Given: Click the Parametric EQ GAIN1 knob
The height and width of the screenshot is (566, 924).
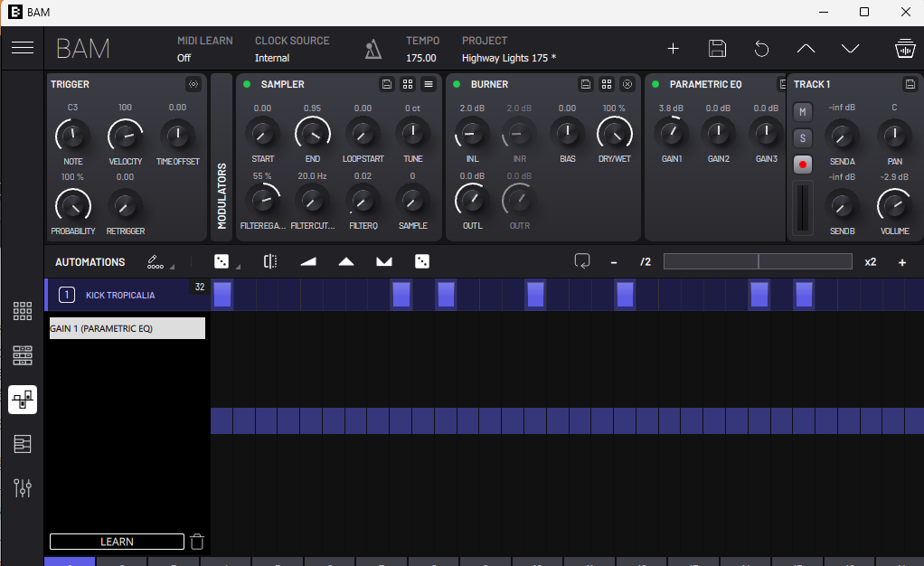Looking at the screenshot, I should [671, 133].
